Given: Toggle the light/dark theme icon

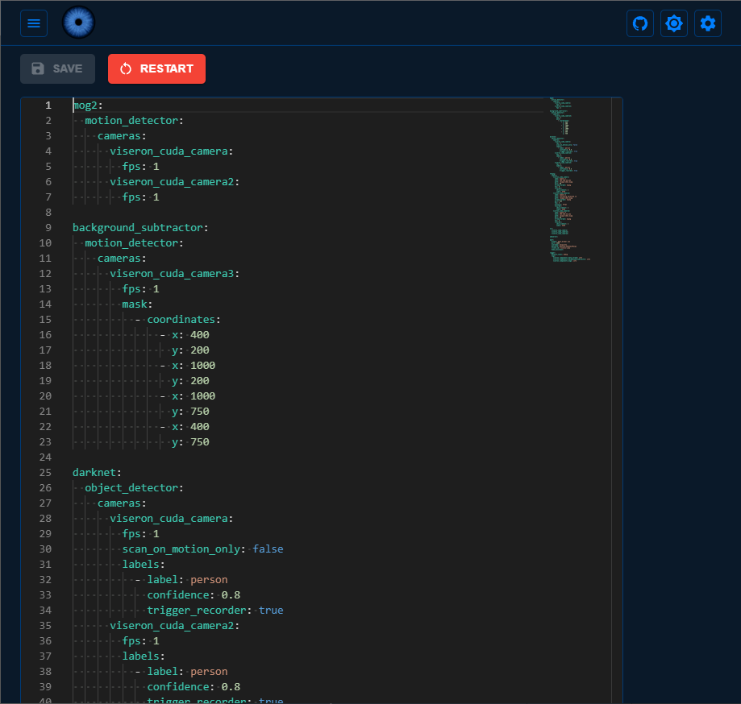Looking at the screenshot, I should coord(674,23).
